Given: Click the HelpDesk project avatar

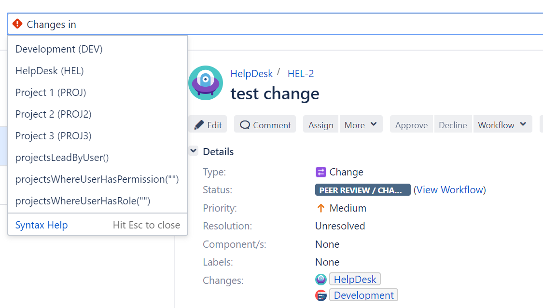Looking at the screenshot, I should 206,83.
